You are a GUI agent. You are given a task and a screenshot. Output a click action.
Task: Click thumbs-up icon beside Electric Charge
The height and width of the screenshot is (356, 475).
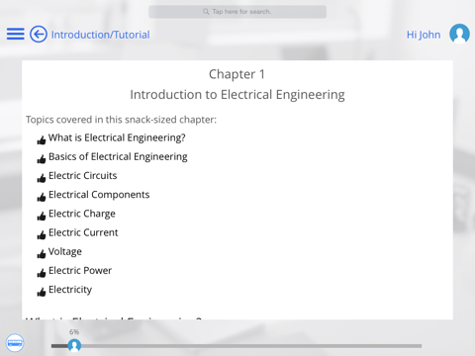point(42,216)
